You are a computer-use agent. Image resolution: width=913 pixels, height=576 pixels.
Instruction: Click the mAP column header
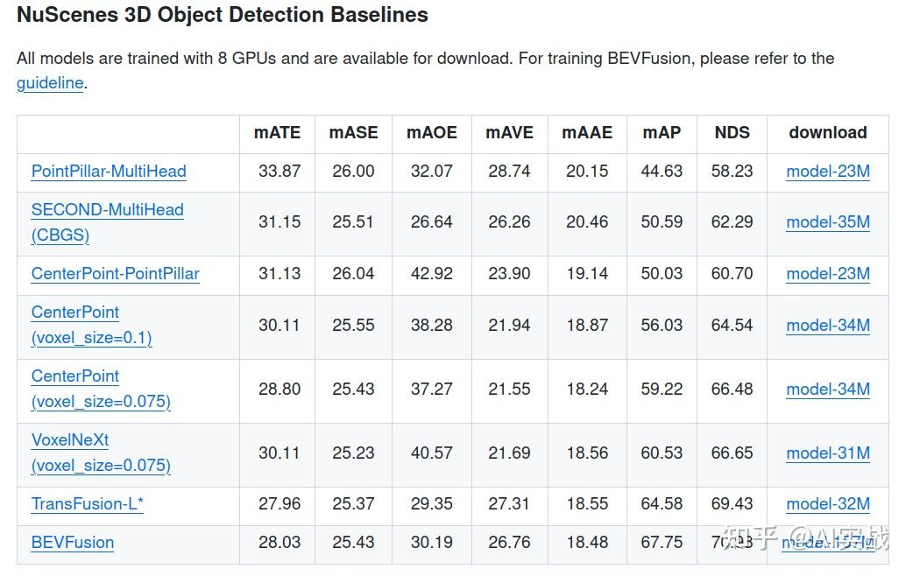(x=662, y=133)
